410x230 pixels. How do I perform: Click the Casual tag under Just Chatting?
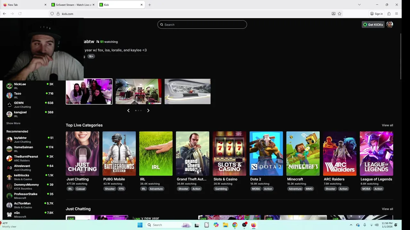(x=80, y=189)
